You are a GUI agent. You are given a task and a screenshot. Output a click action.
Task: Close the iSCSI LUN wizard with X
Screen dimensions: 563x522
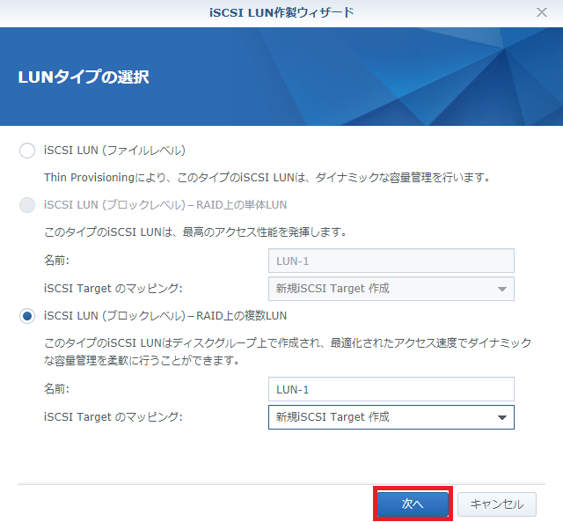pos(542,12)
